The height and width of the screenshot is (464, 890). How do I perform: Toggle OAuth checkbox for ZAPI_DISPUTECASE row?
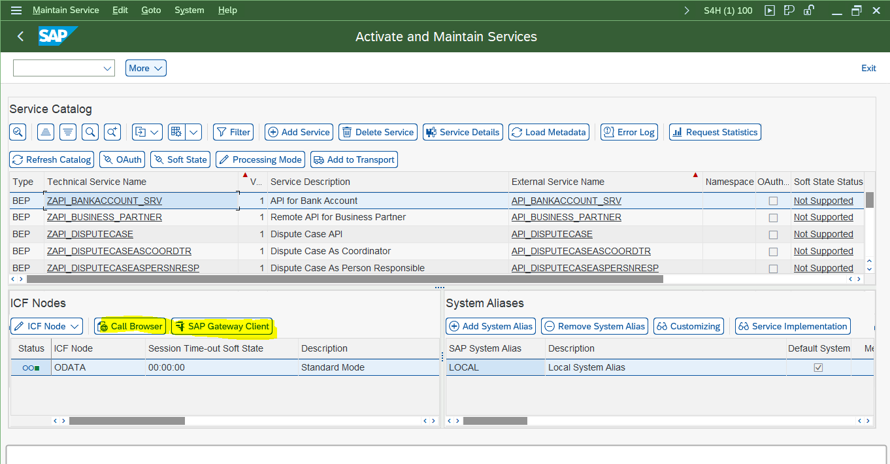(x=773, y=235)
